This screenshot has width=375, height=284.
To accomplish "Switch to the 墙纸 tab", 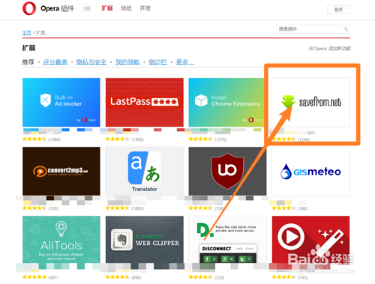I will pos(126,8).
